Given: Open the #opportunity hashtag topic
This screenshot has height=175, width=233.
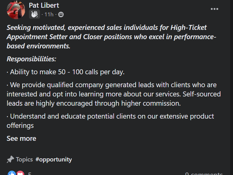Looking at the screenshot, I should [54, 159].
